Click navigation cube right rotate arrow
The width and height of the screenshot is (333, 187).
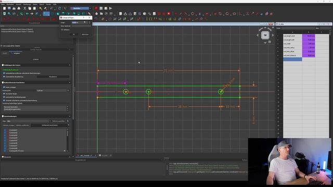pos(273,35)
